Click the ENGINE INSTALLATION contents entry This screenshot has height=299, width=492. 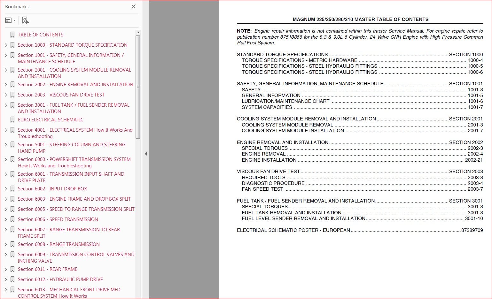[x=362, y=160]
